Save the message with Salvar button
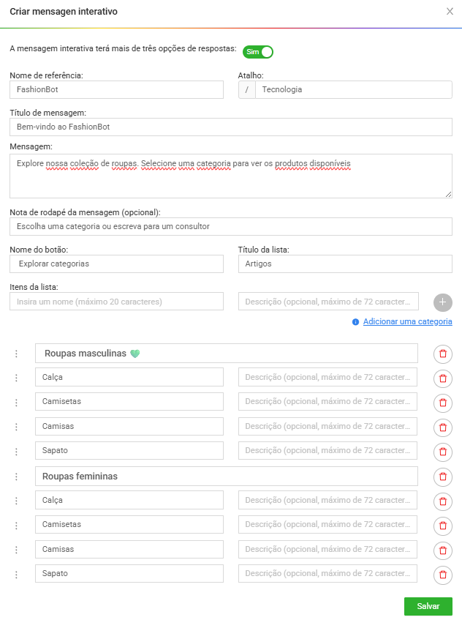Screen dimensions: 462x620 coord(428,606)
